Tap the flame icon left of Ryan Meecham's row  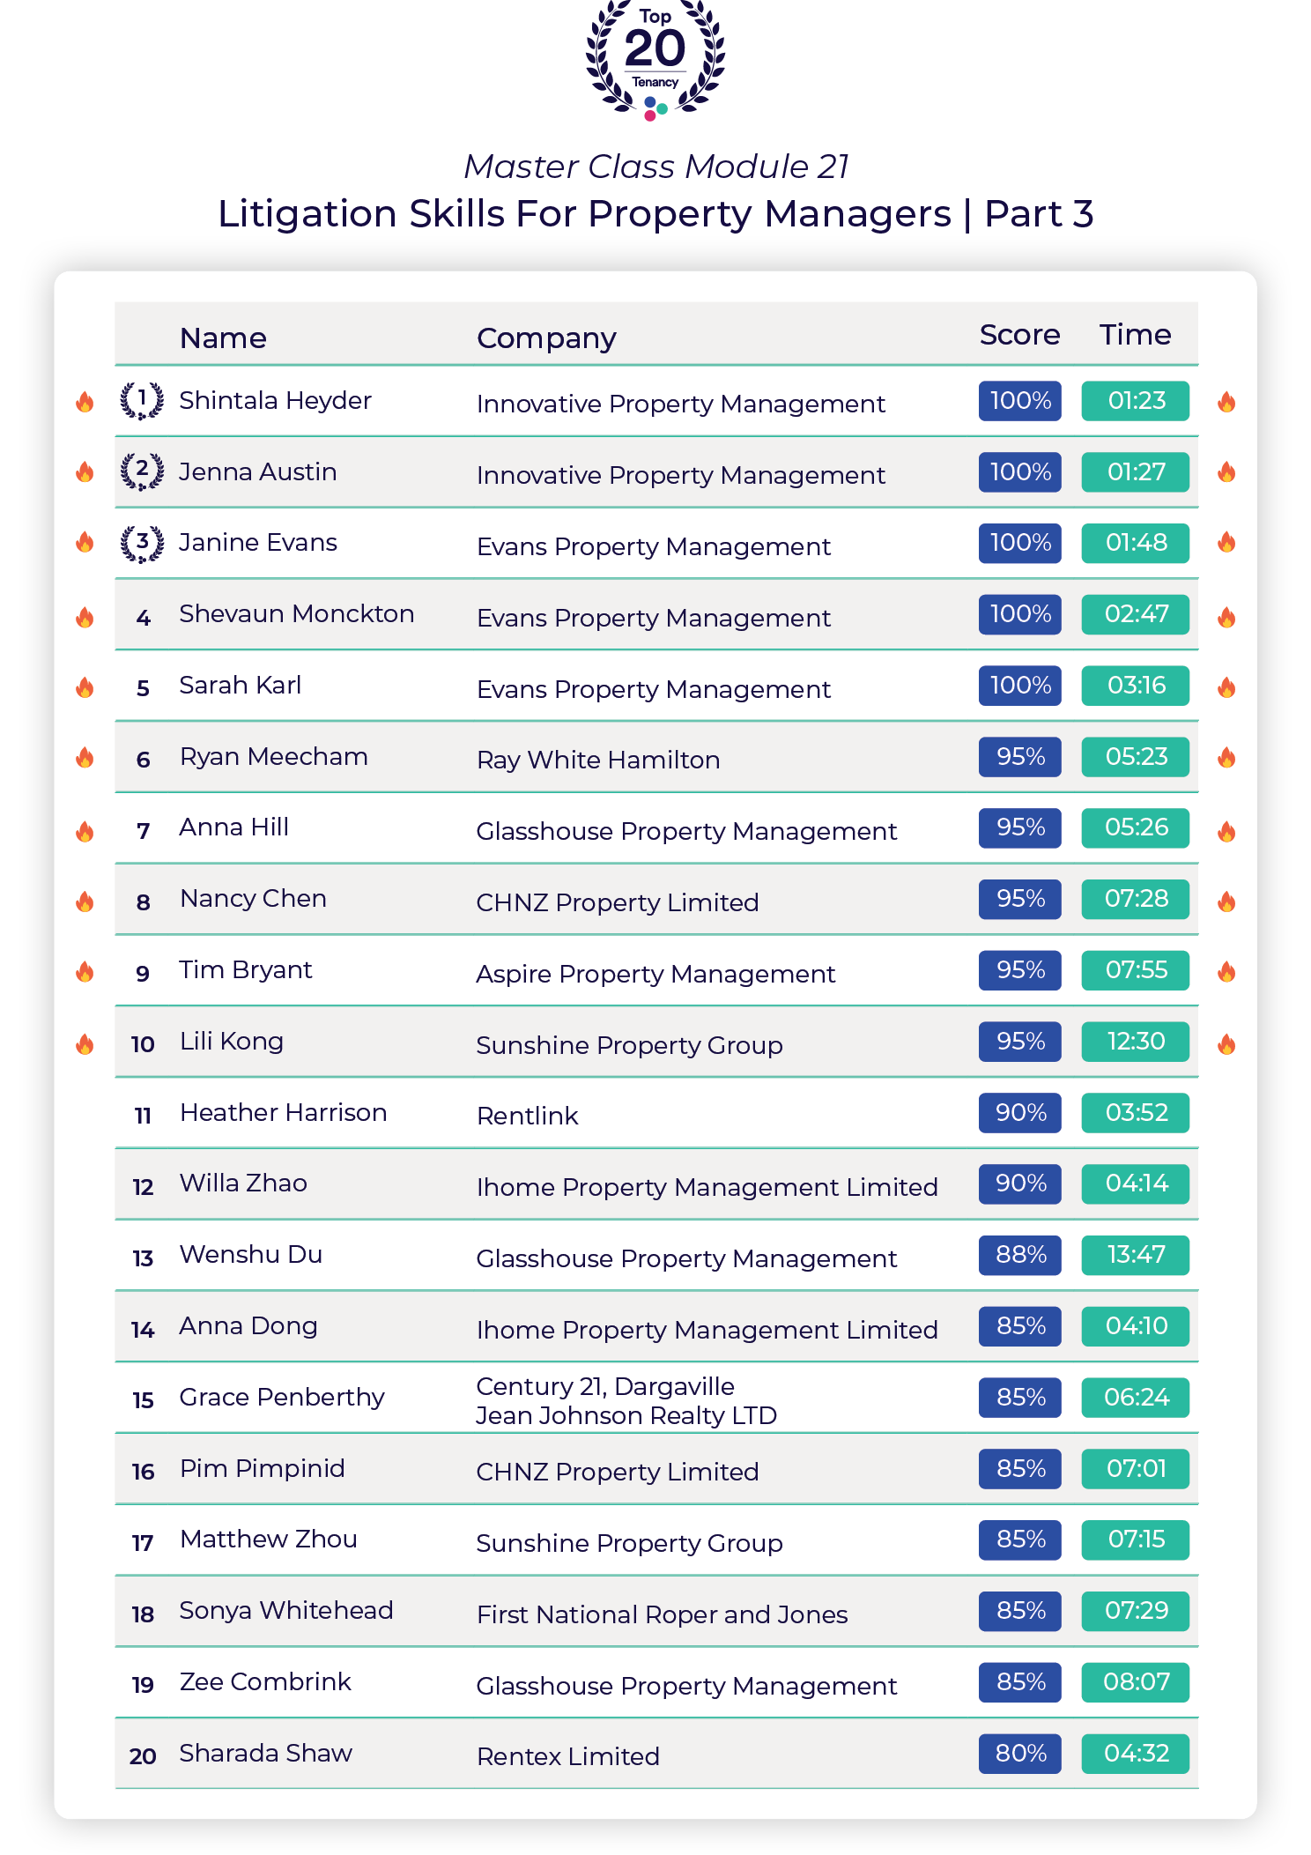[x=85, y=757]
